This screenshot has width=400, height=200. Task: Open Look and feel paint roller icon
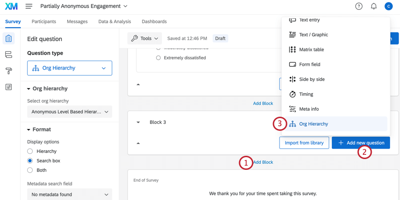pos(8,71)
